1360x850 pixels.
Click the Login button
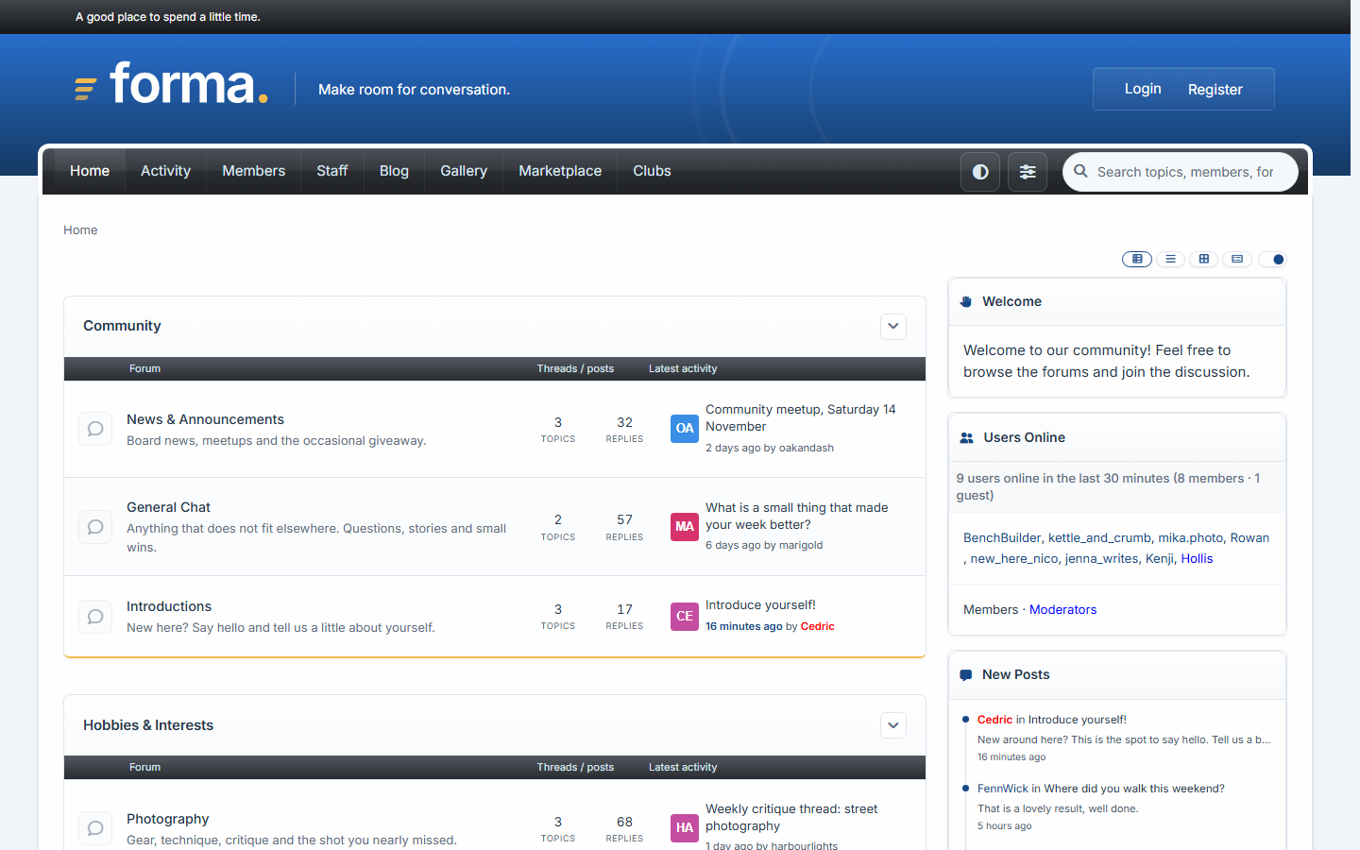pos(1143,89)
